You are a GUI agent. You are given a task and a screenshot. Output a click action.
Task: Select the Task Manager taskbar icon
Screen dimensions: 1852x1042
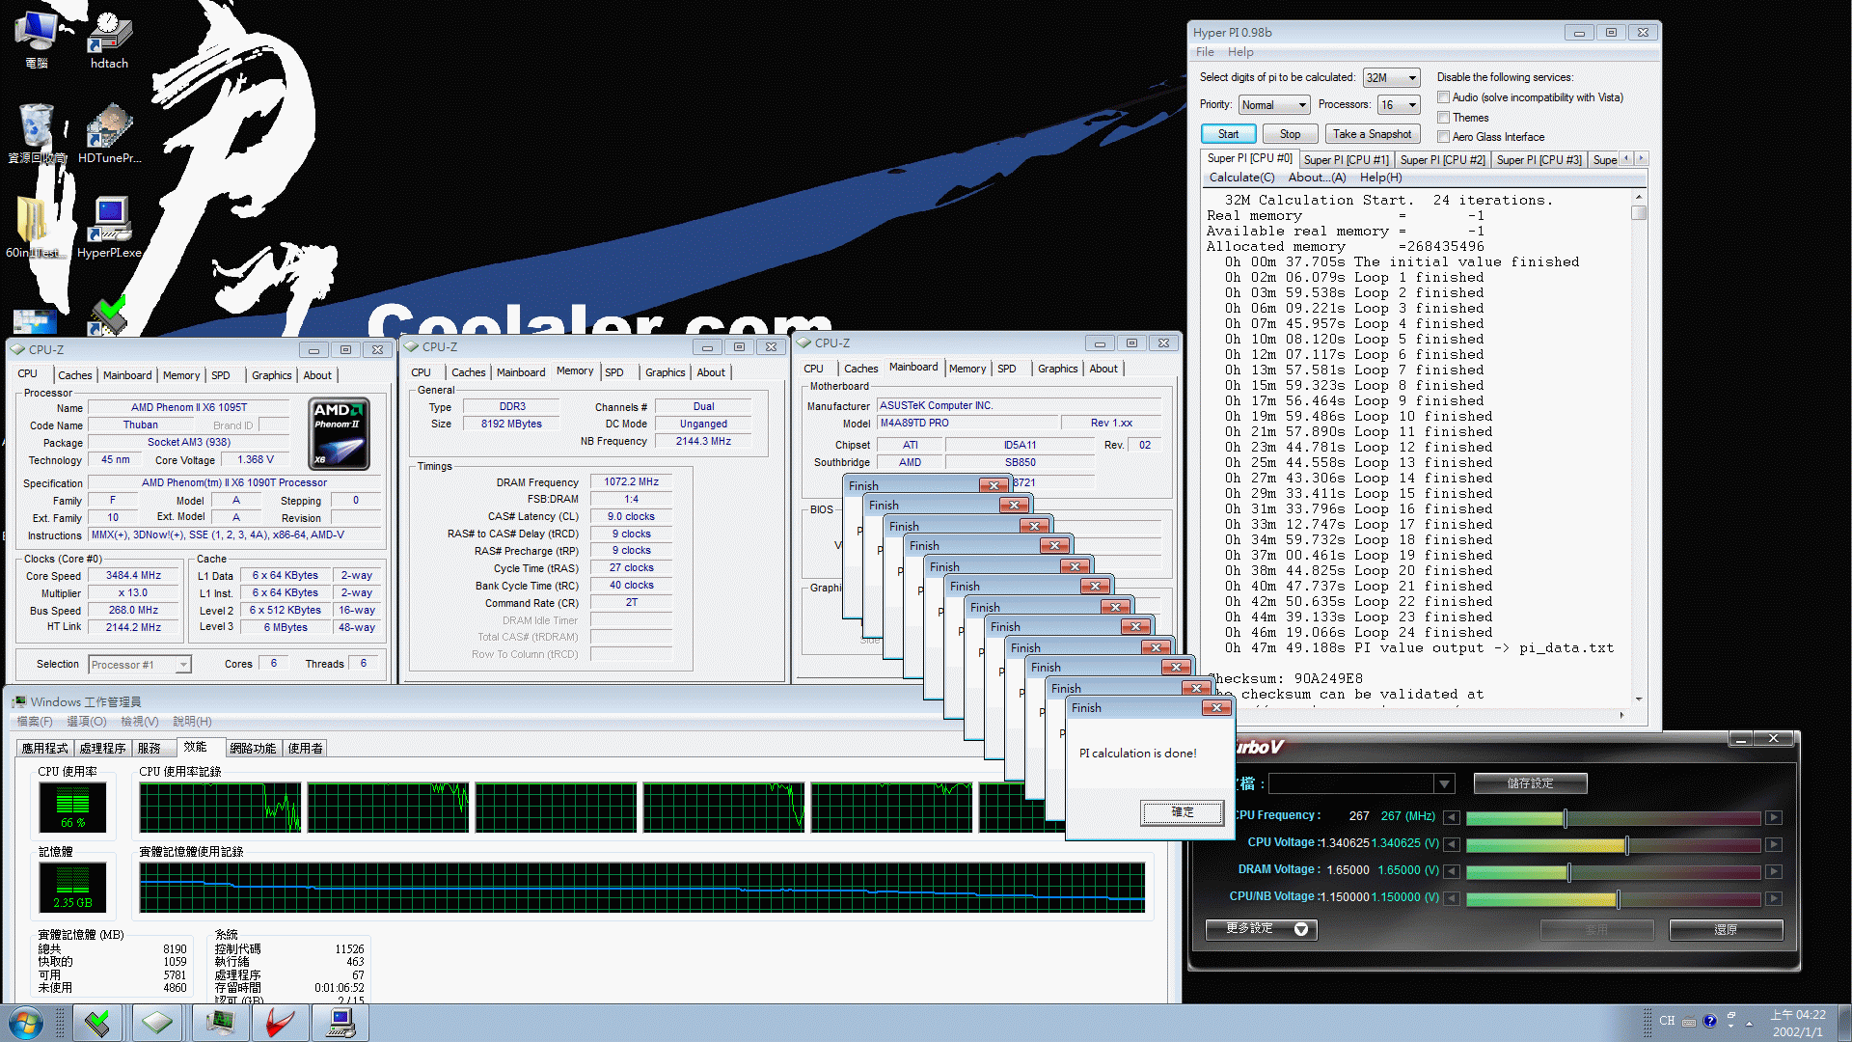click(x=219, y=1023)
